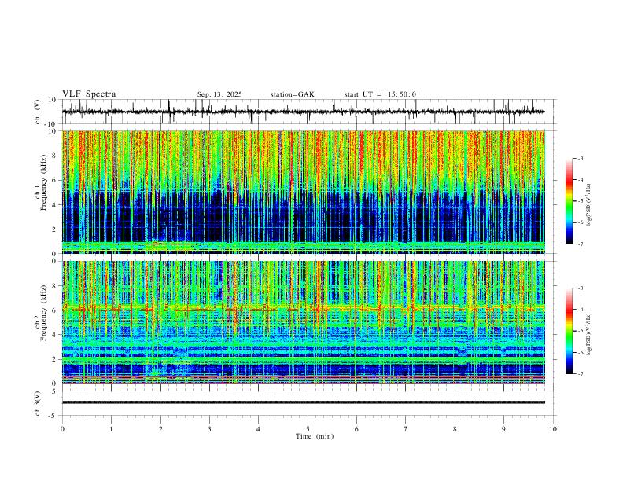The height and width of the screenshot is (481, 623).
Task: Click the "-7" tick on upper color bar
Action: pos(580,244)
